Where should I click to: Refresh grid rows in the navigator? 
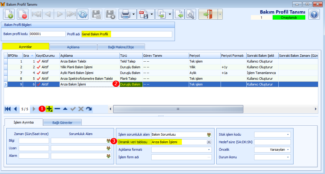[x=89, y=109]
